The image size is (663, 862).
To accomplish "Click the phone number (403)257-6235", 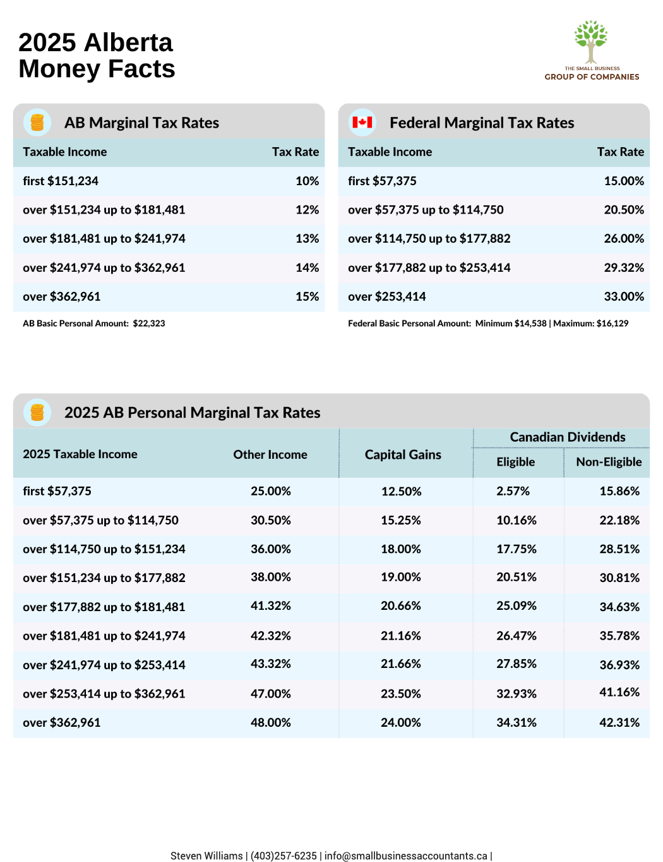I will point(284,856).
